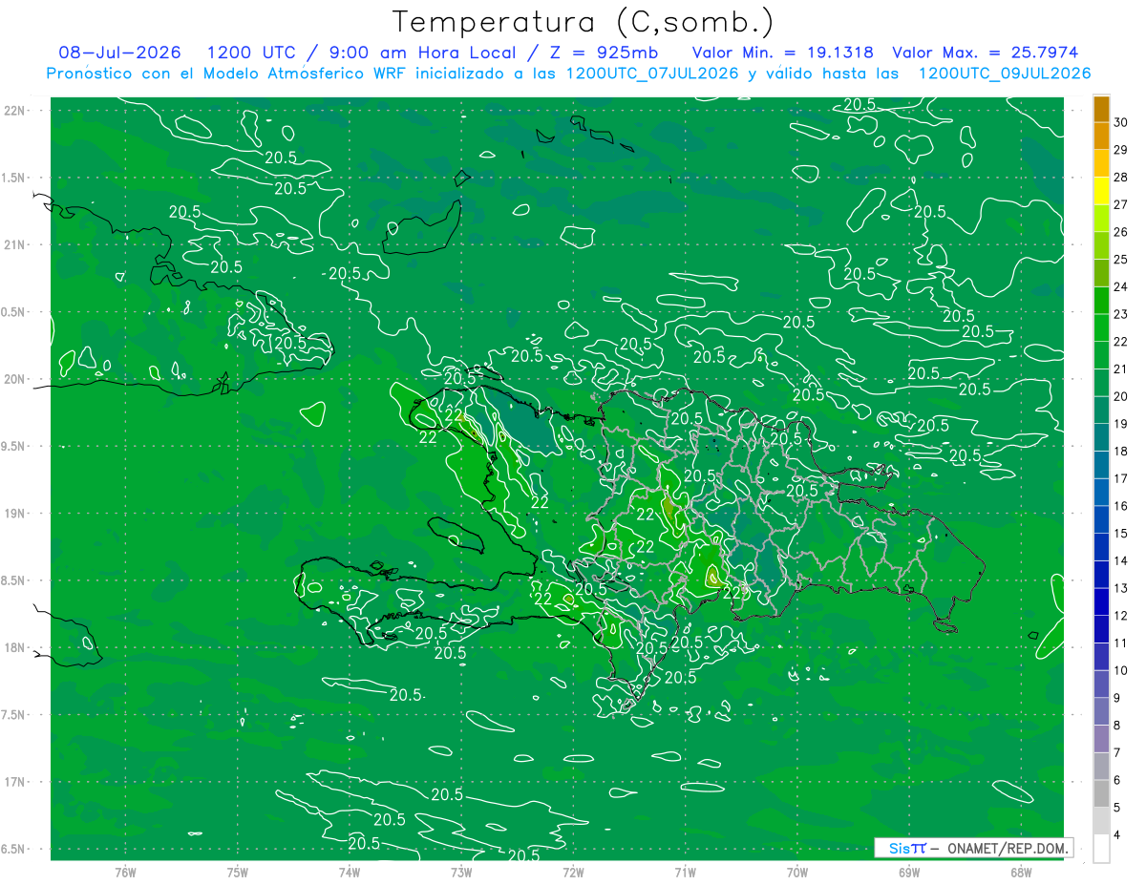This screenshot has height=885, width=1146.
Task: Click the legend value "24"
Action: tap(1121, 286)
